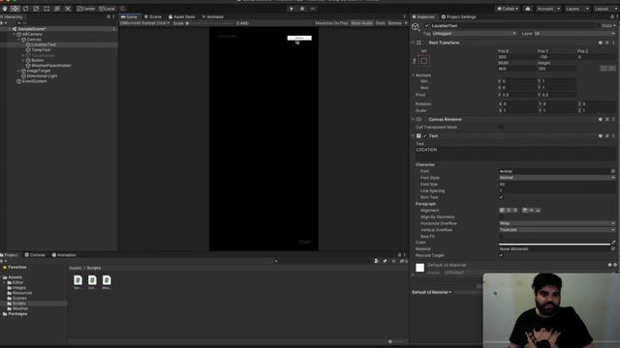620x348 pixels.
Task: Open Canvas Renderer presets icon
Action: tap(607, 119)
